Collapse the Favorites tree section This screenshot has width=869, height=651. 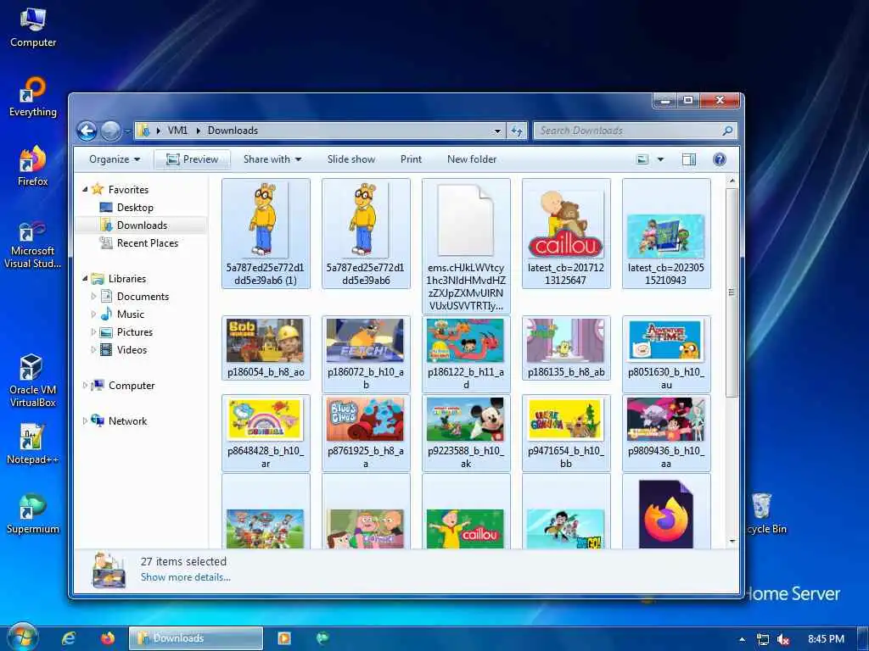pyautogui.click(x=85, y=189)
